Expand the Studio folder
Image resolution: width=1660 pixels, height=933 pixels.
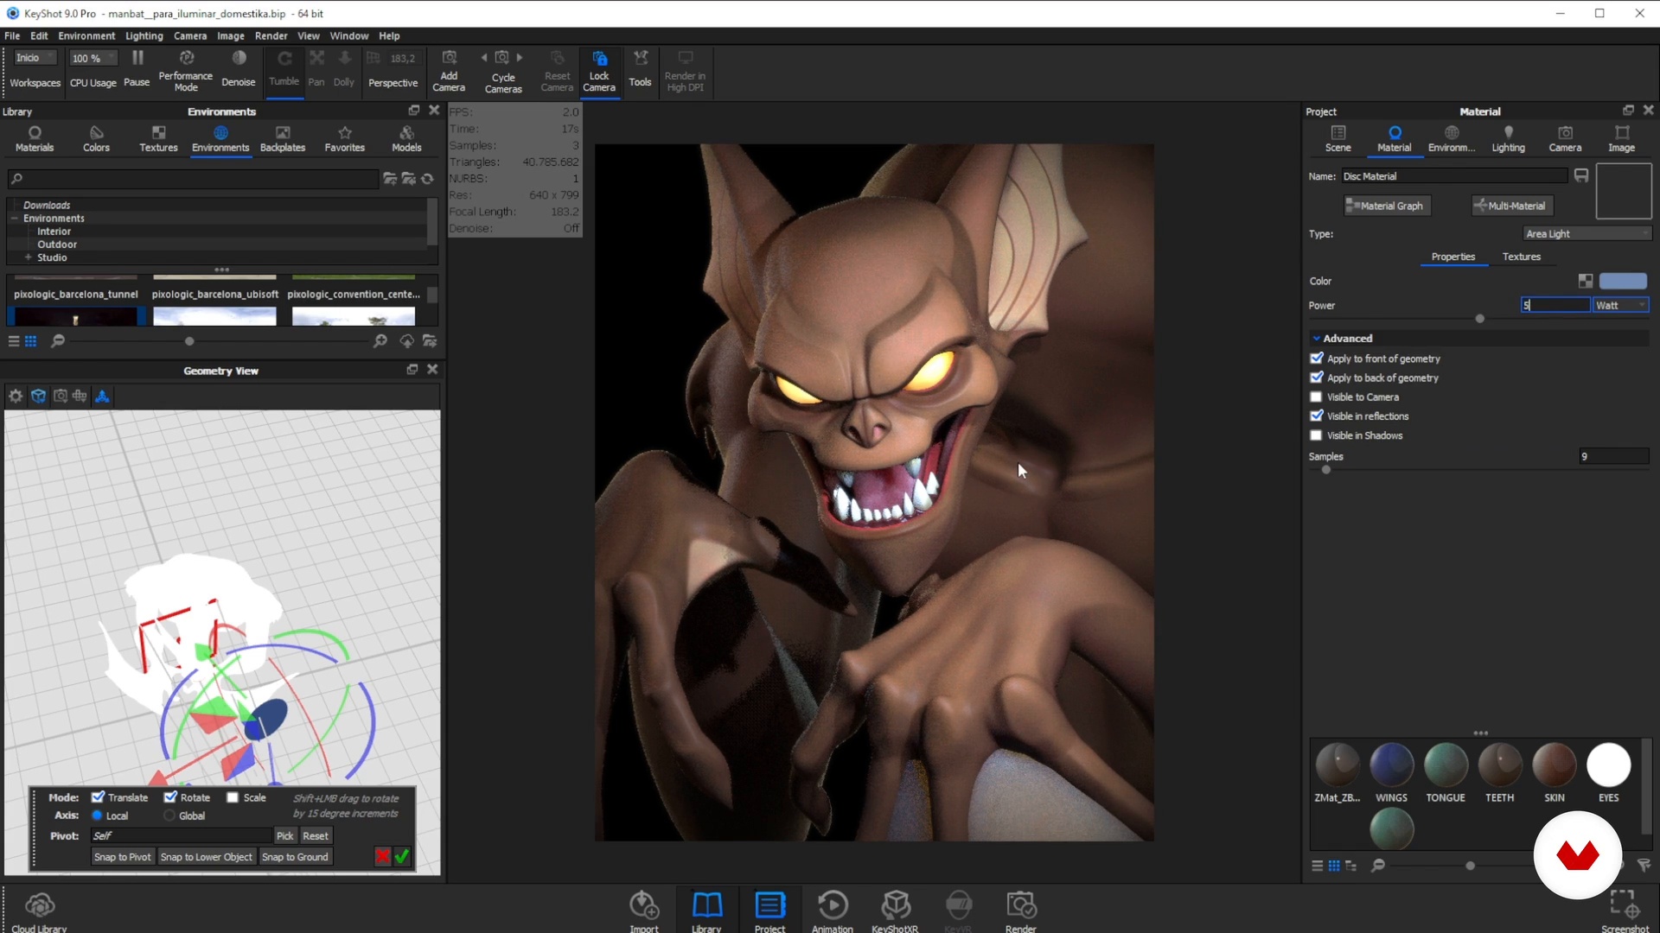pos(28,257)
